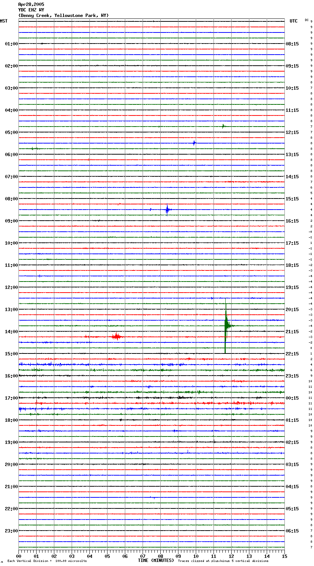Image resolution: width=314 pixels, height=566 pixels.
Task: Select the 23:00 MST time label
Action: (11, 531)
